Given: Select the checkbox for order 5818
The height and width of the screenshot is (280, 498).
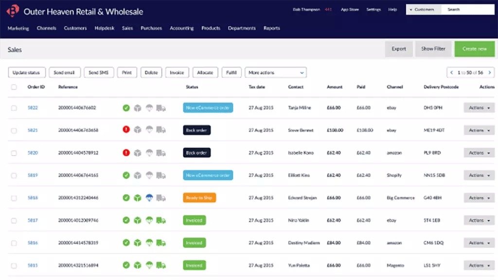Looking at the screenshot, I should 14,198.
